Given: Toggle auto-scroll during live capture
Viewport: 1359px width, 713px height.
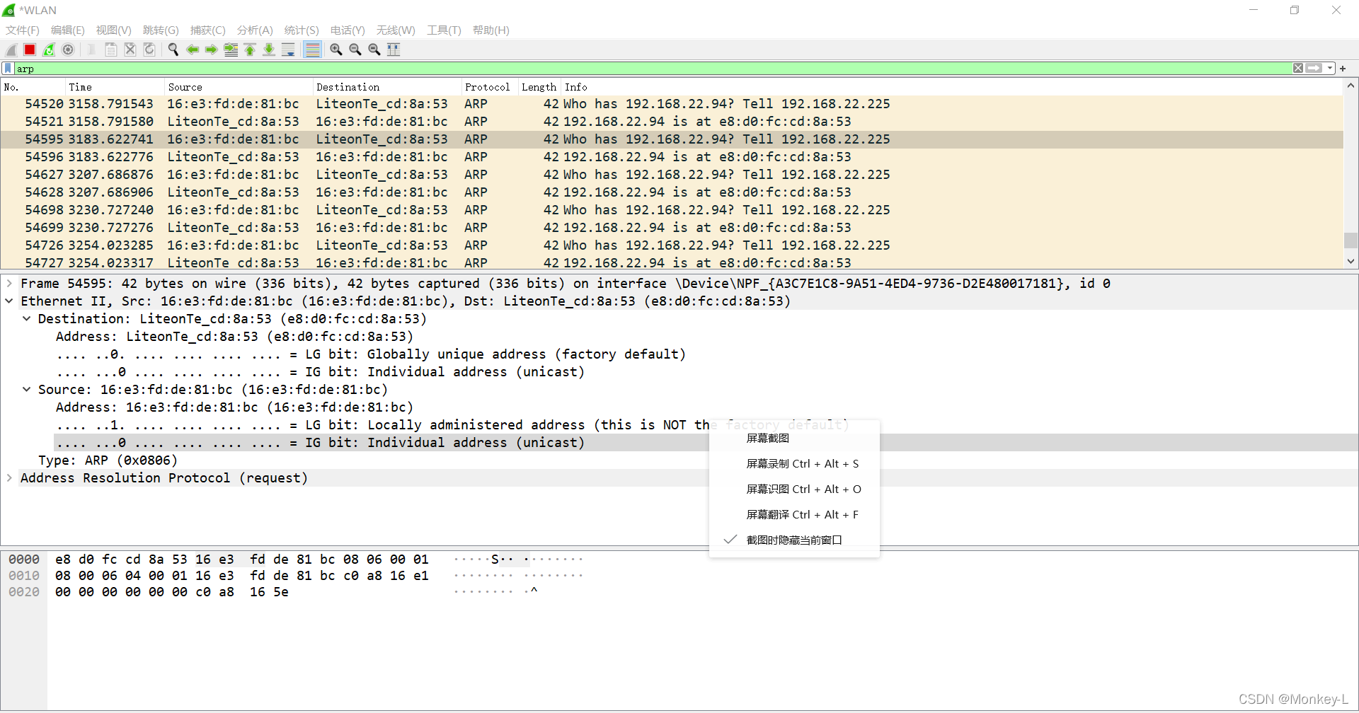Looking at the screenshot, I should coord(288,50).
